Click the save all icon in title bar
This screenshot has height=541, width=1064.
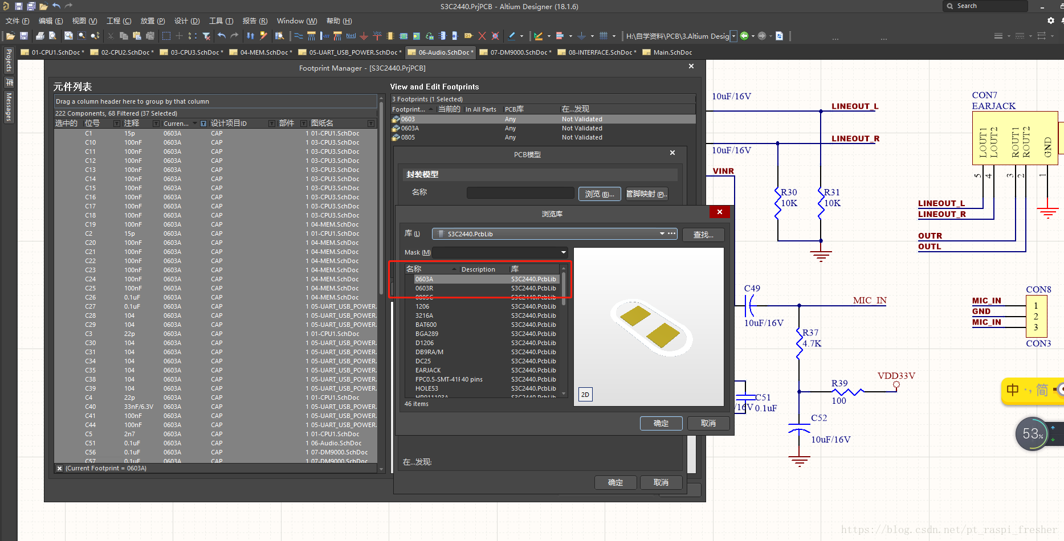pos(31,6)
